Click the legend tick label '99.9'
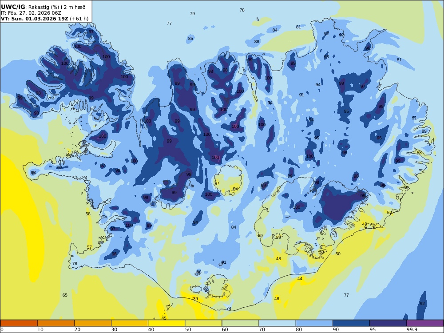 [412, 329]
